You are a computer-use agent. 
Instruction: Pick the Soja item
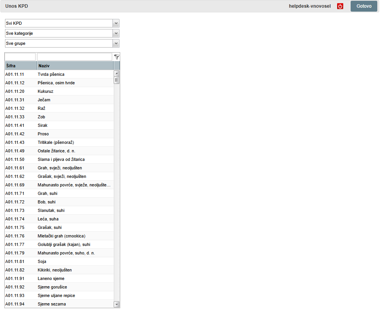pos(59,261)
